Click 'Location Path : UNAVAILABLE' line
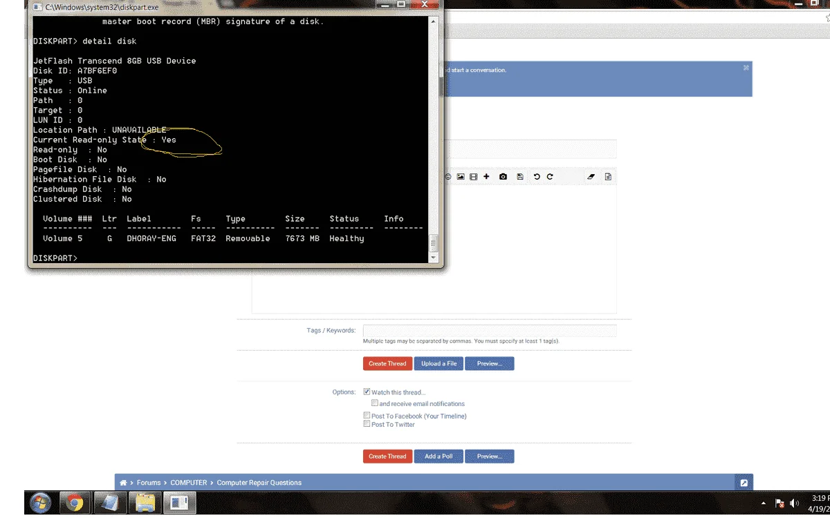Image resolution: width=830 pixels, height=518 pixels. click(100, 130)
